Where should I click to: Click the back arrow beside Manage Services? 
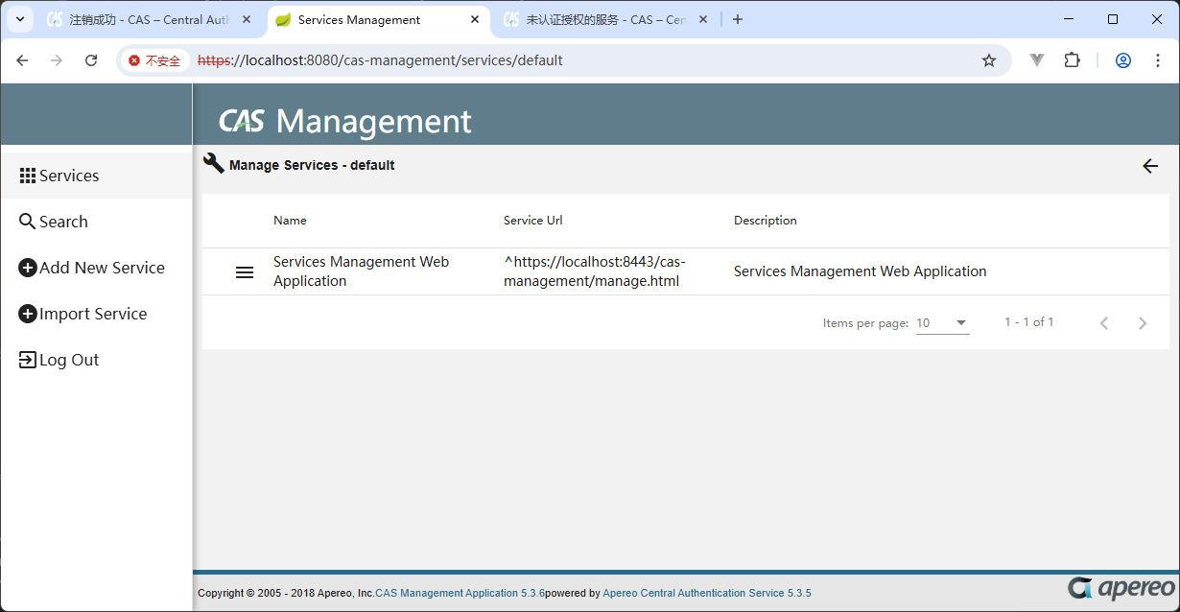(1150, 166)
